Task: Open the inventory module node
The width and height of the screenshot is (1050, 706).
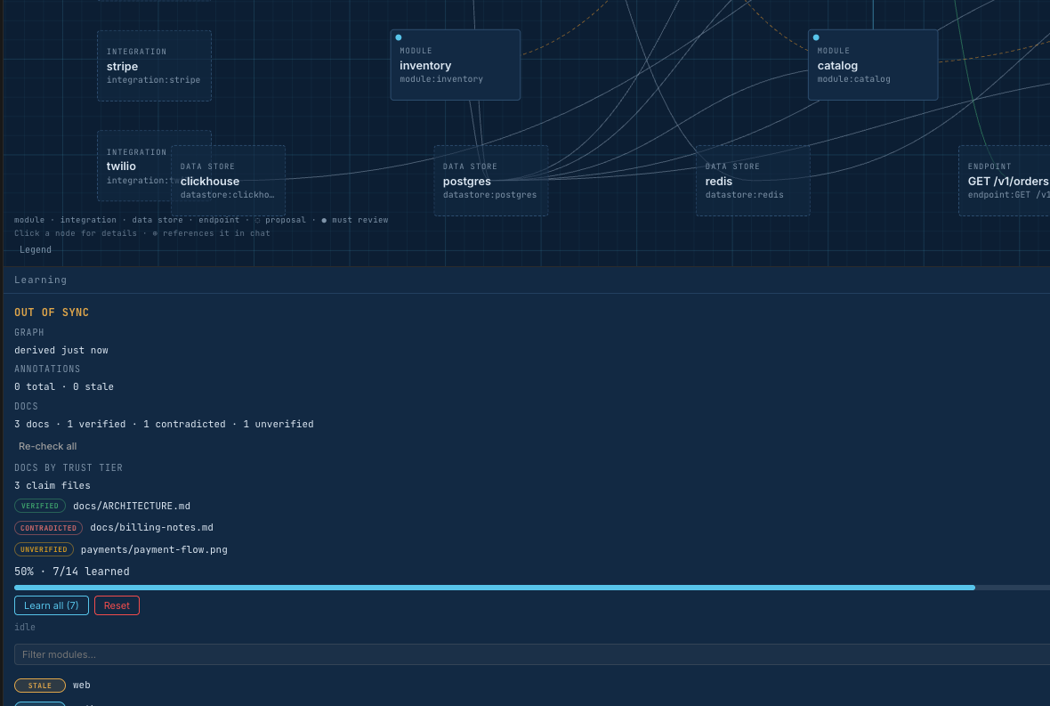Action: tap(456, 65)
